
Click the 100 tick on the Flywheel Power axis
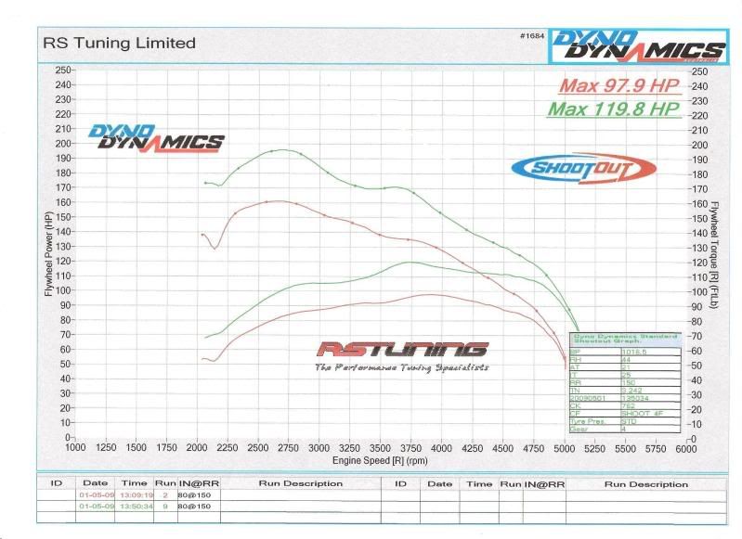[x=63, y=290]
